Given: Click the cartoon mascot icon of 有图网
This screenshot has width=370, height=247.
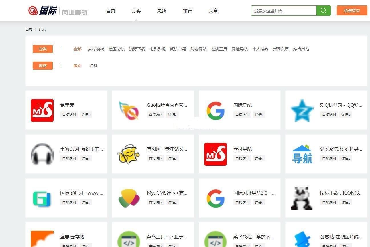Looking at the screenshot, I should [x=129, y=154].
